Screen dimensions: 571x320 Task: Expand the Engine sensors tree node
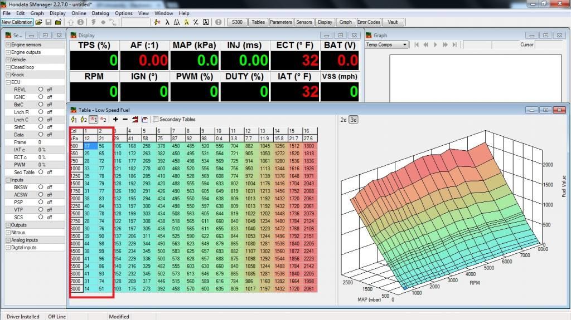8,45
